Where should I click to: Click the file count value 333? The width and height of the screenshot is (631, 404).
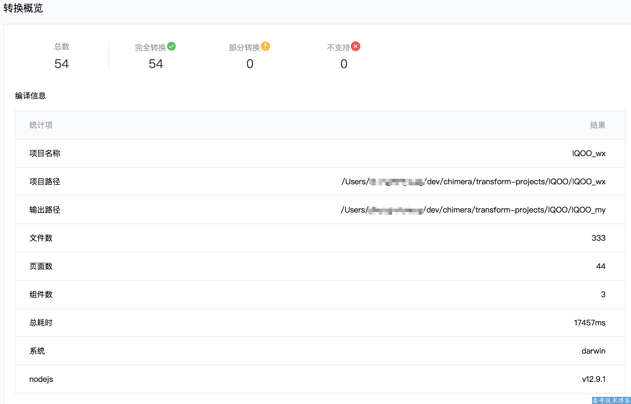point(598,238)
